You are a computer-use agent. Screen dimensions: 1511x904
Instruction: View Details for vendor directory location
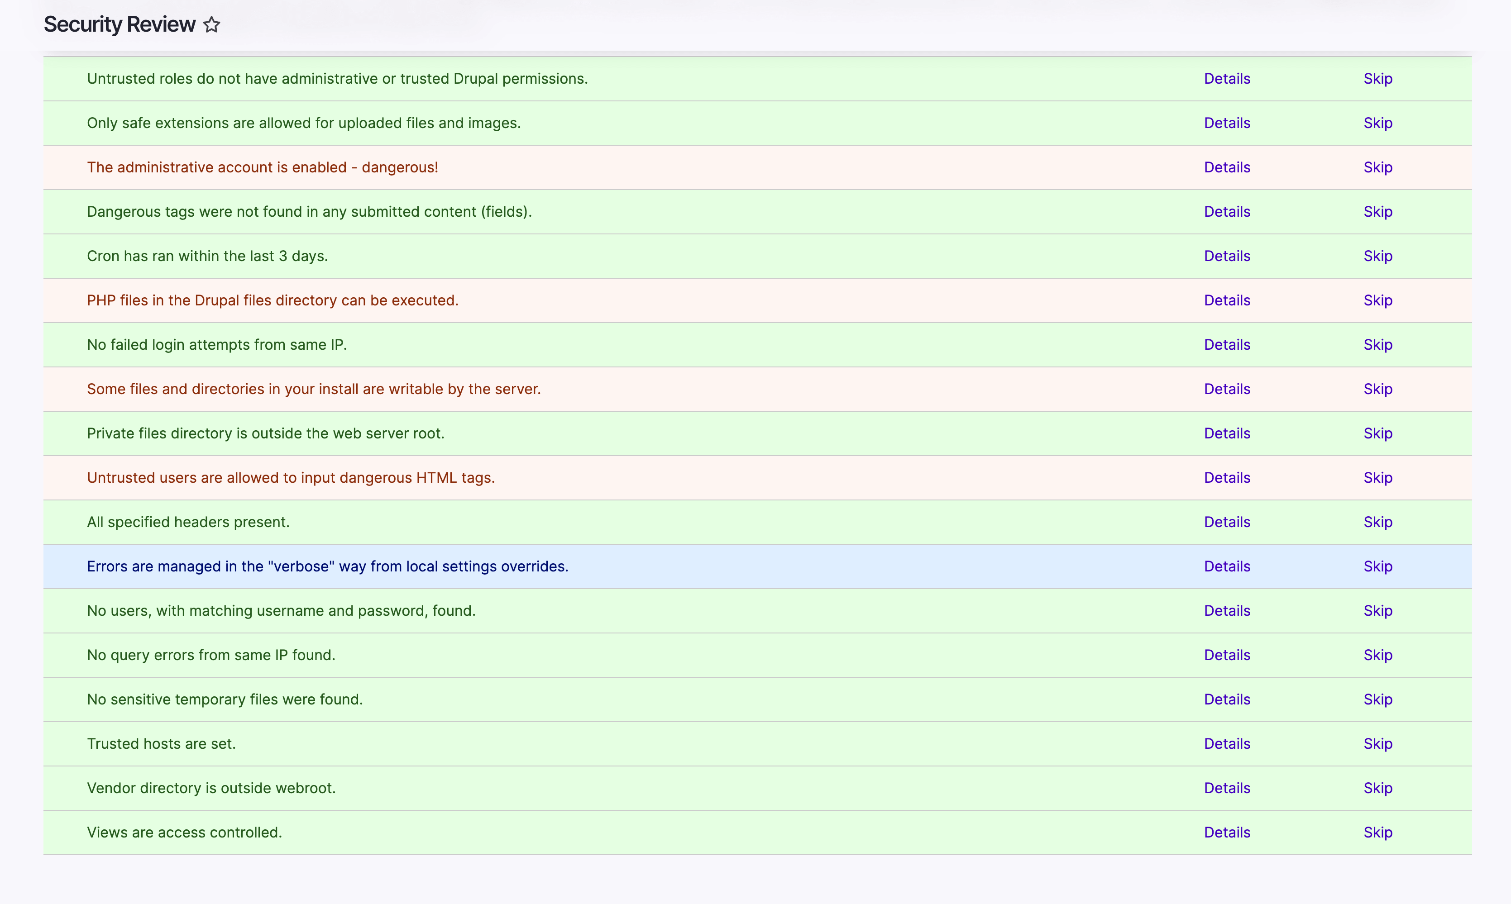coord(1227,788)
